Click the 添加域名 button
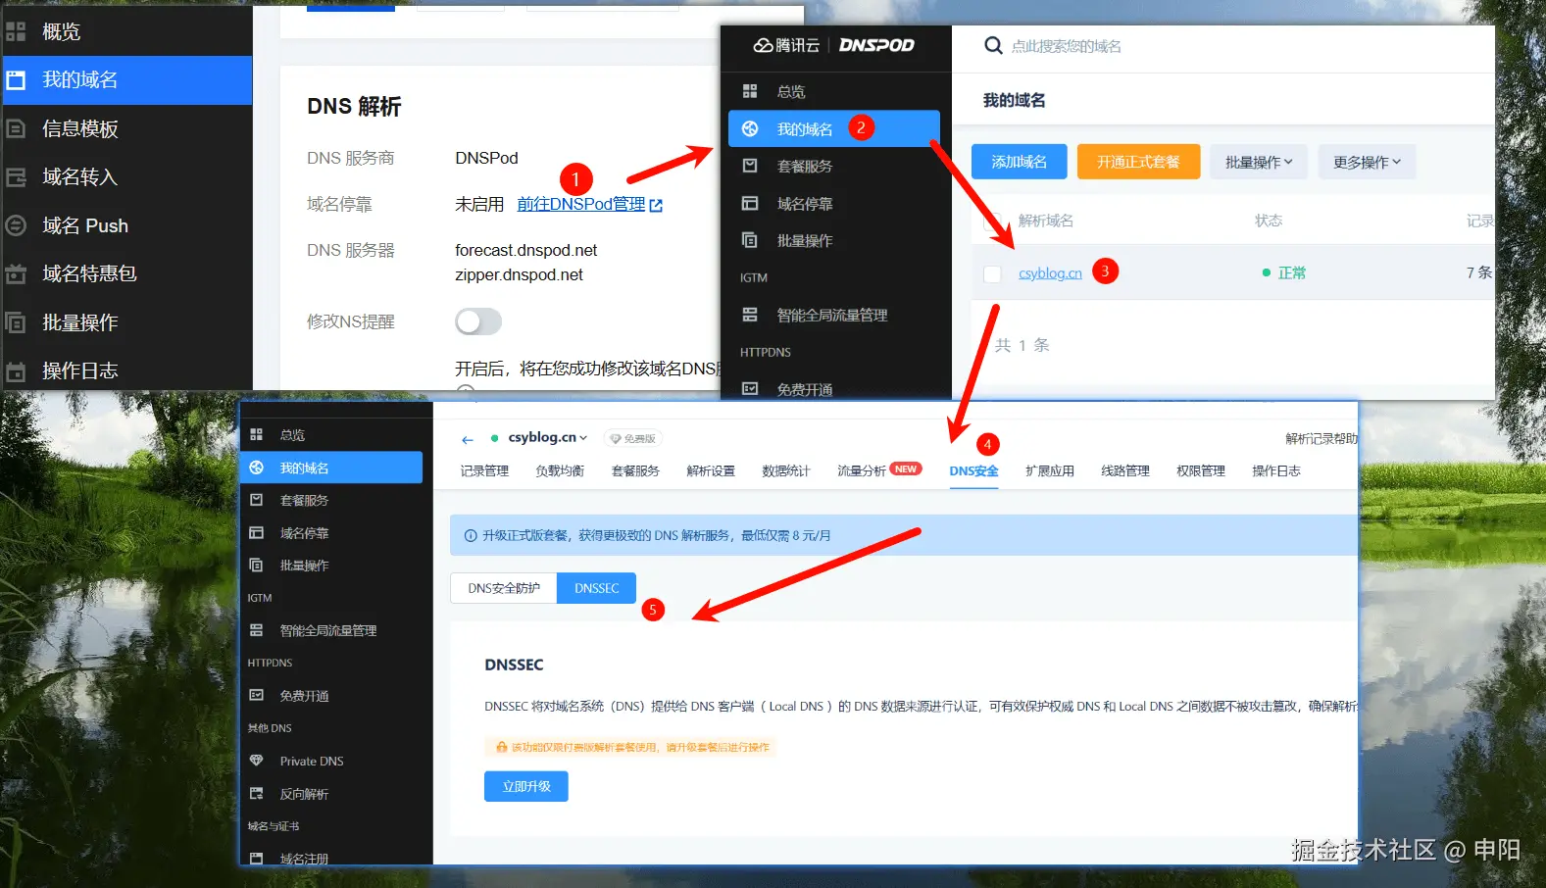 click(1019, 162)
